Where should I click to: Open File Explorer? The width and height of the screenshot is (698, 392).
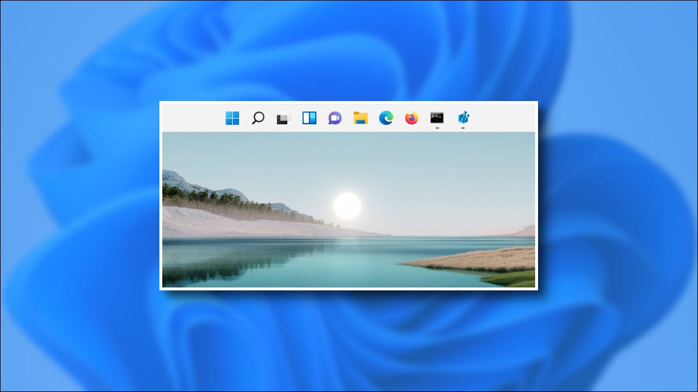[x=361, y=118]
